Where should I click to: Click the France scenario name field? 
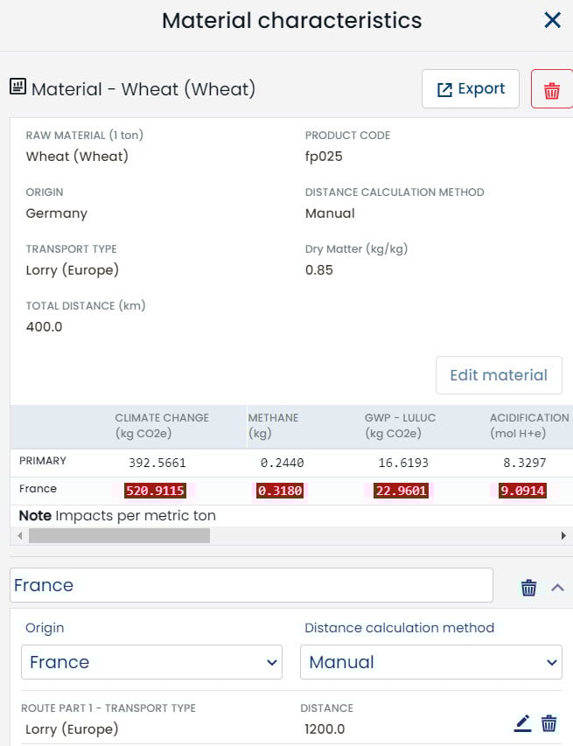[x=251, y=585]
